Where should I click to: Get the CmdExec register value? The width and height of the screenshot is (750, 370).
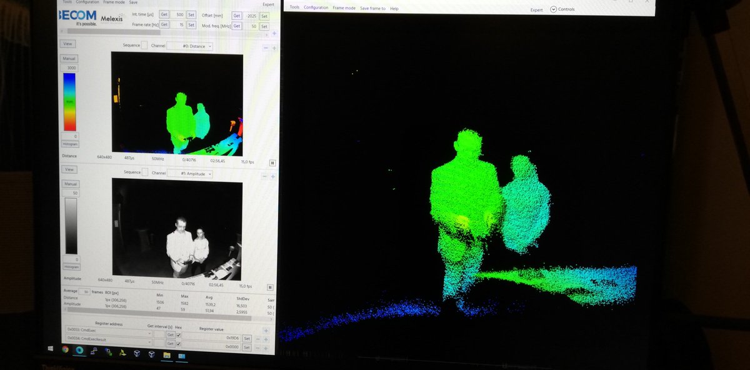pyautogui.click(x=171, y=334)
